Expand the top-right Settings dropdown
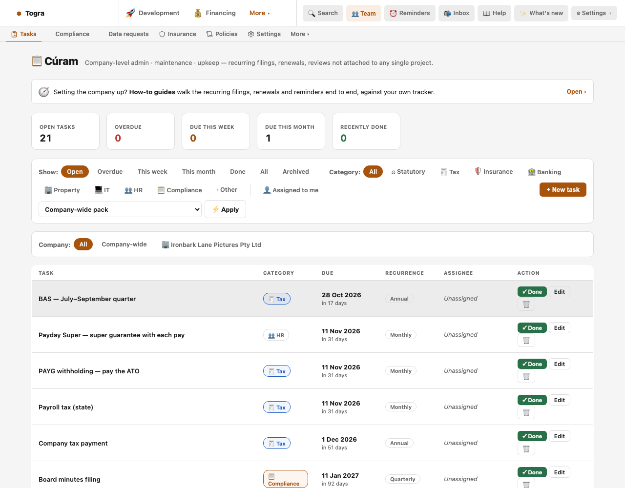The height and width of the screenshot is (488, 625). [594, 13]
